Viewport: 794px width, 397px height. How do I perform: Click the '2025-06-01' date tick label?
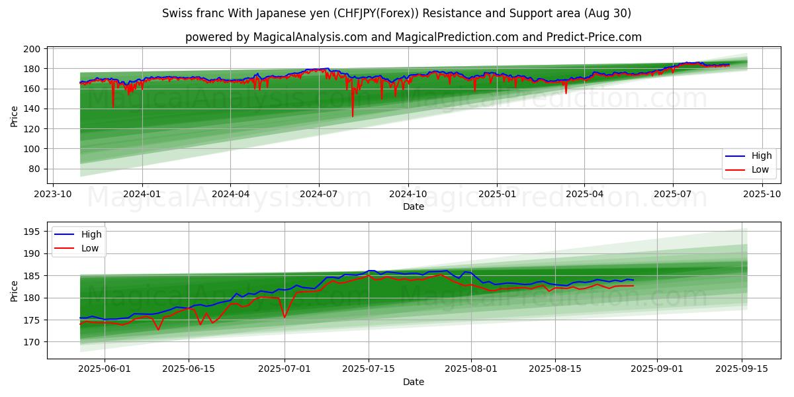tap(105, 369)
